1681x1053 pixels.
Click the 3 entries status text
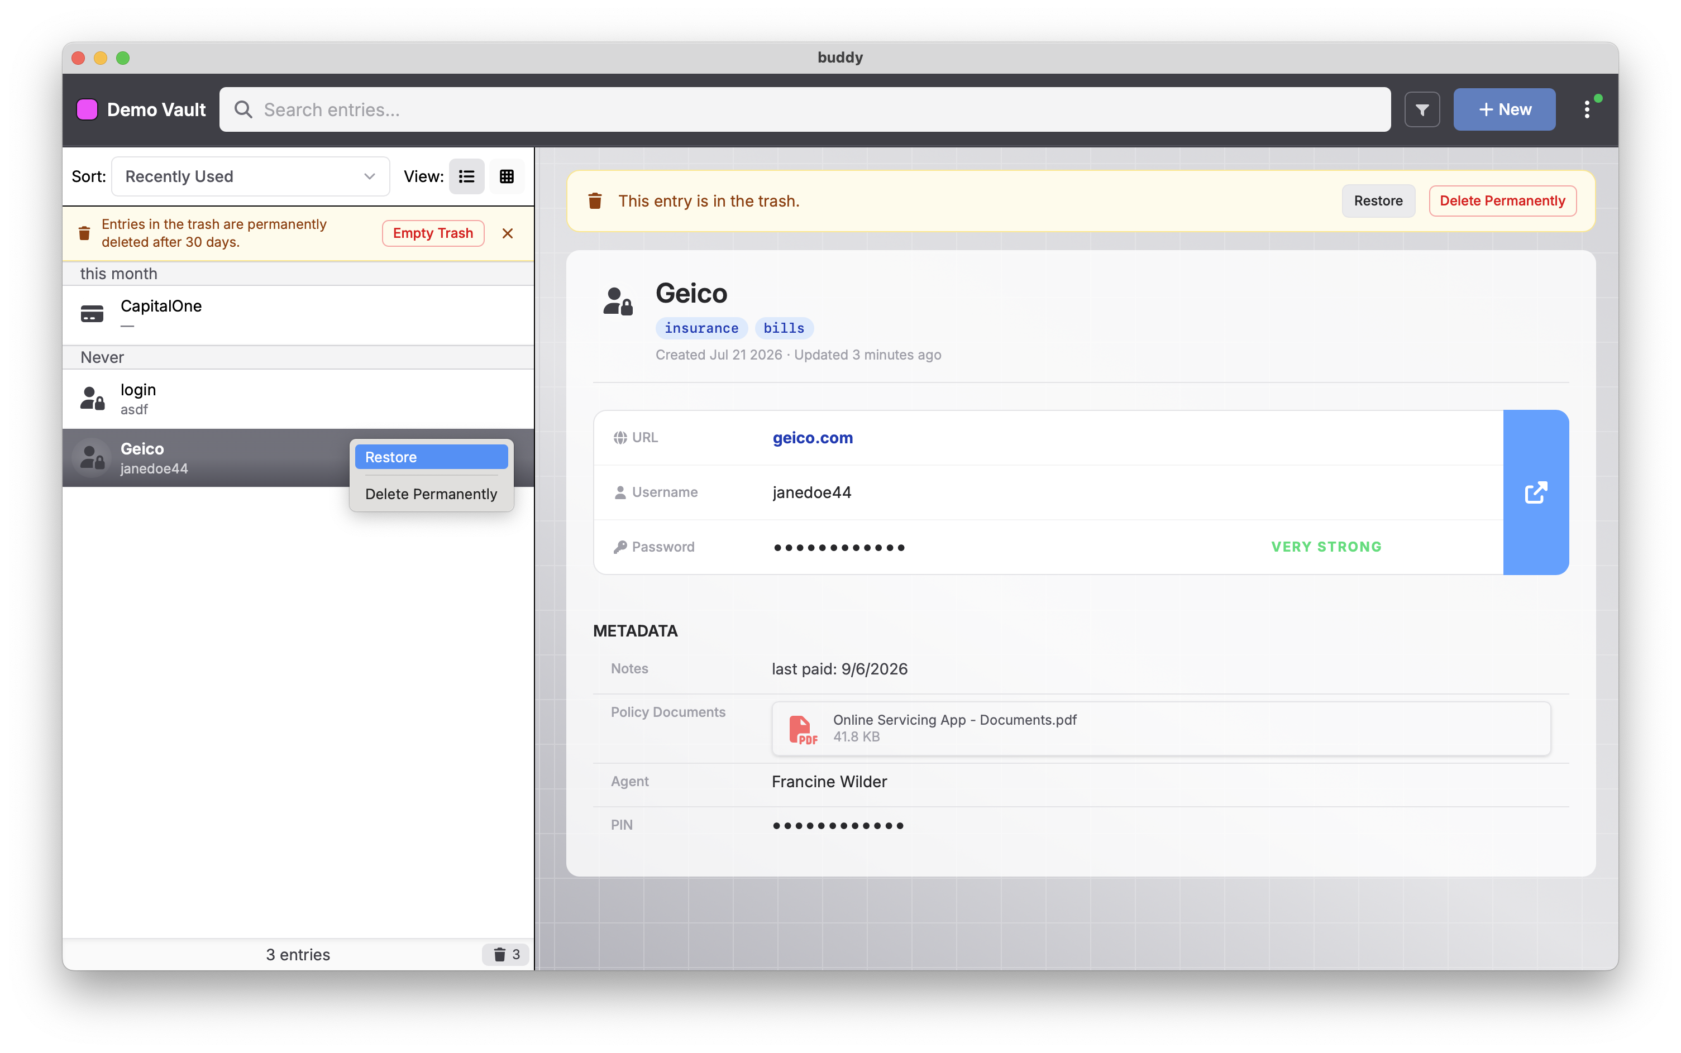[x=298, y=955]
